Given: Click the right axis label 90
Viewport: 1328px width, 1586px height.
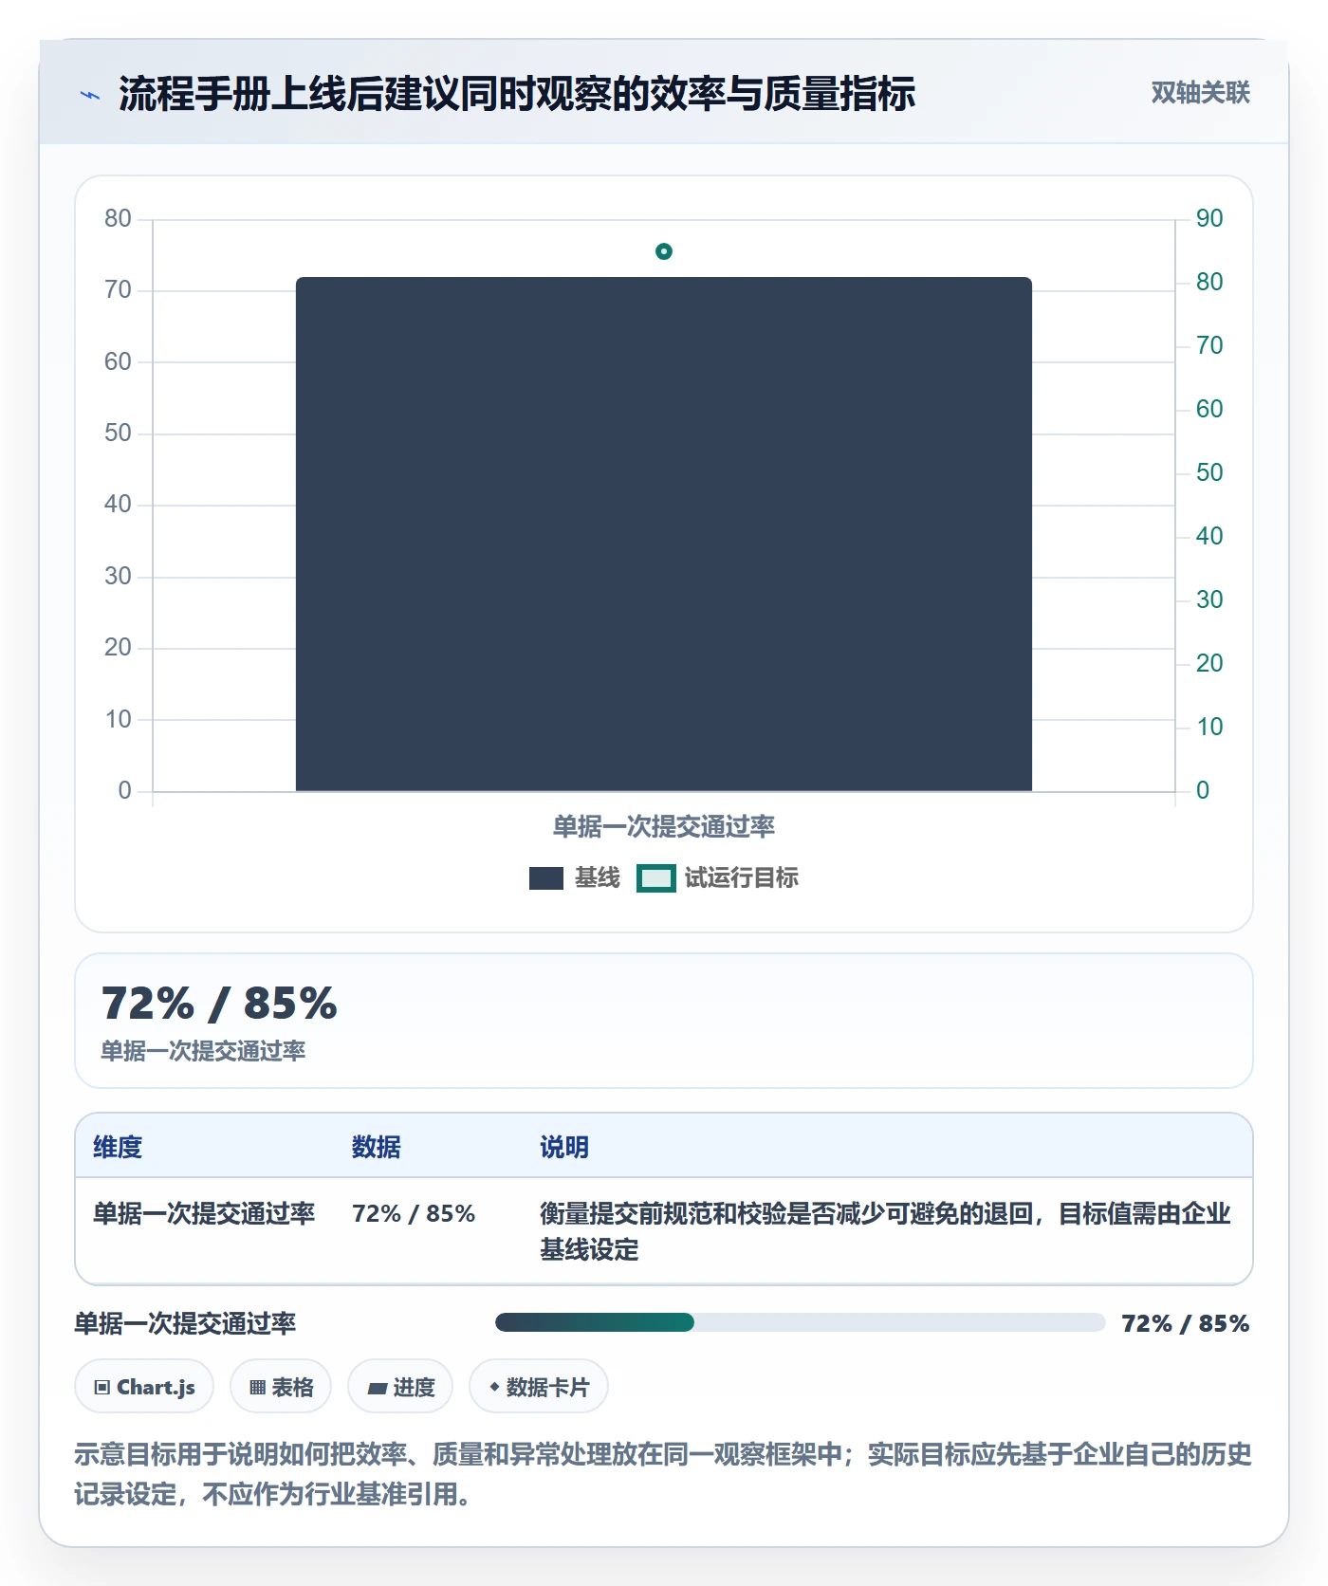Looking at the screenshot, I should coord(1209,218).
